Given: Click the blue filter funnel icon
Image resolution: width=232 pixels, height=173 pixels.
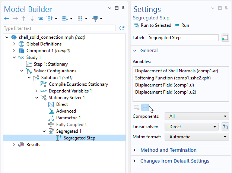Looking at the screenshot, I should [x=95, y=19].
